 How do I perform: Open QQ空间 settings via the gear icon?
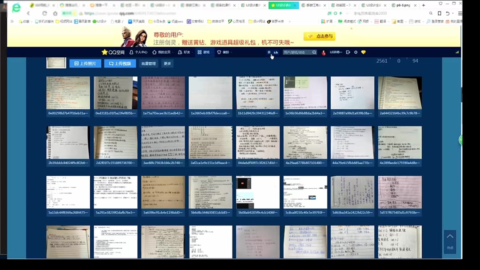(356, 52)
